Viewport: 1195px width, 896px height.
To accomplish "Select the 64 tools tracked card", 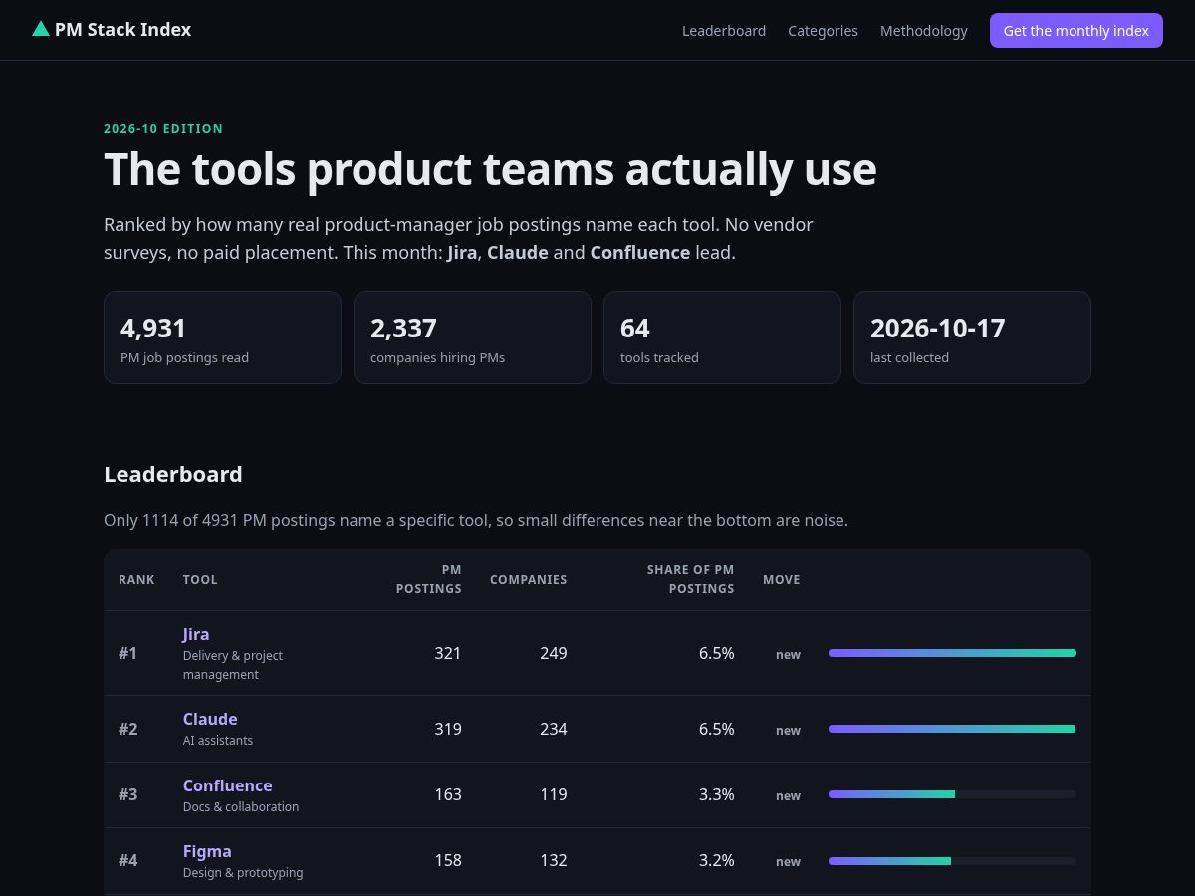I will click(722, 337).
